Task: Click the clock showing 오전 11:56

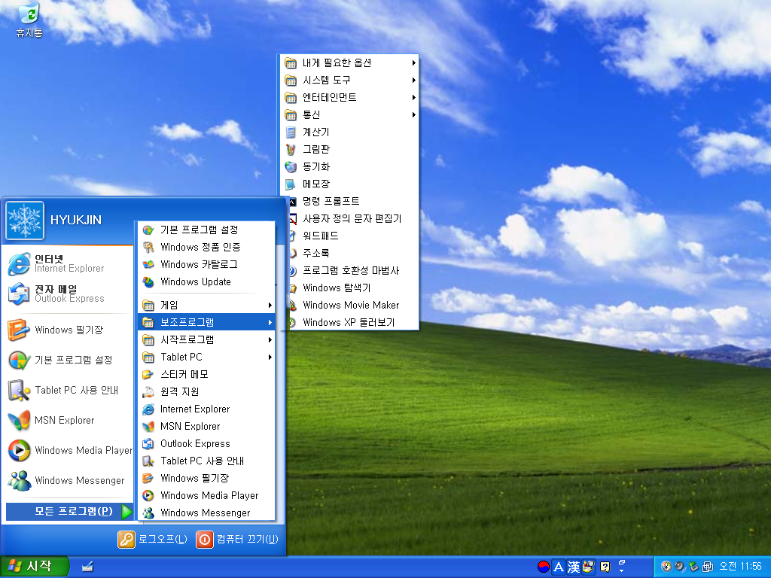Action: click(x=741, y=567)
